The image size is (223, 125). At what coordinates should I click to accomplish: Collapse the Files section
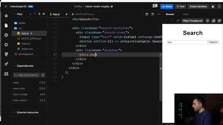pyautogui.click(x=15, y=14)
